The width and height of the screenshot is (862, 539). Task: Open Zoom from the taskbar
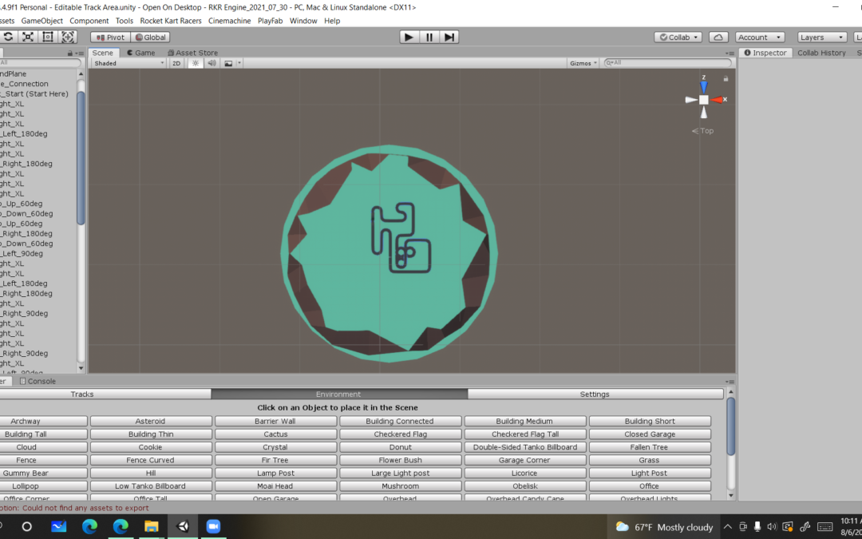[x=213, y=526]
